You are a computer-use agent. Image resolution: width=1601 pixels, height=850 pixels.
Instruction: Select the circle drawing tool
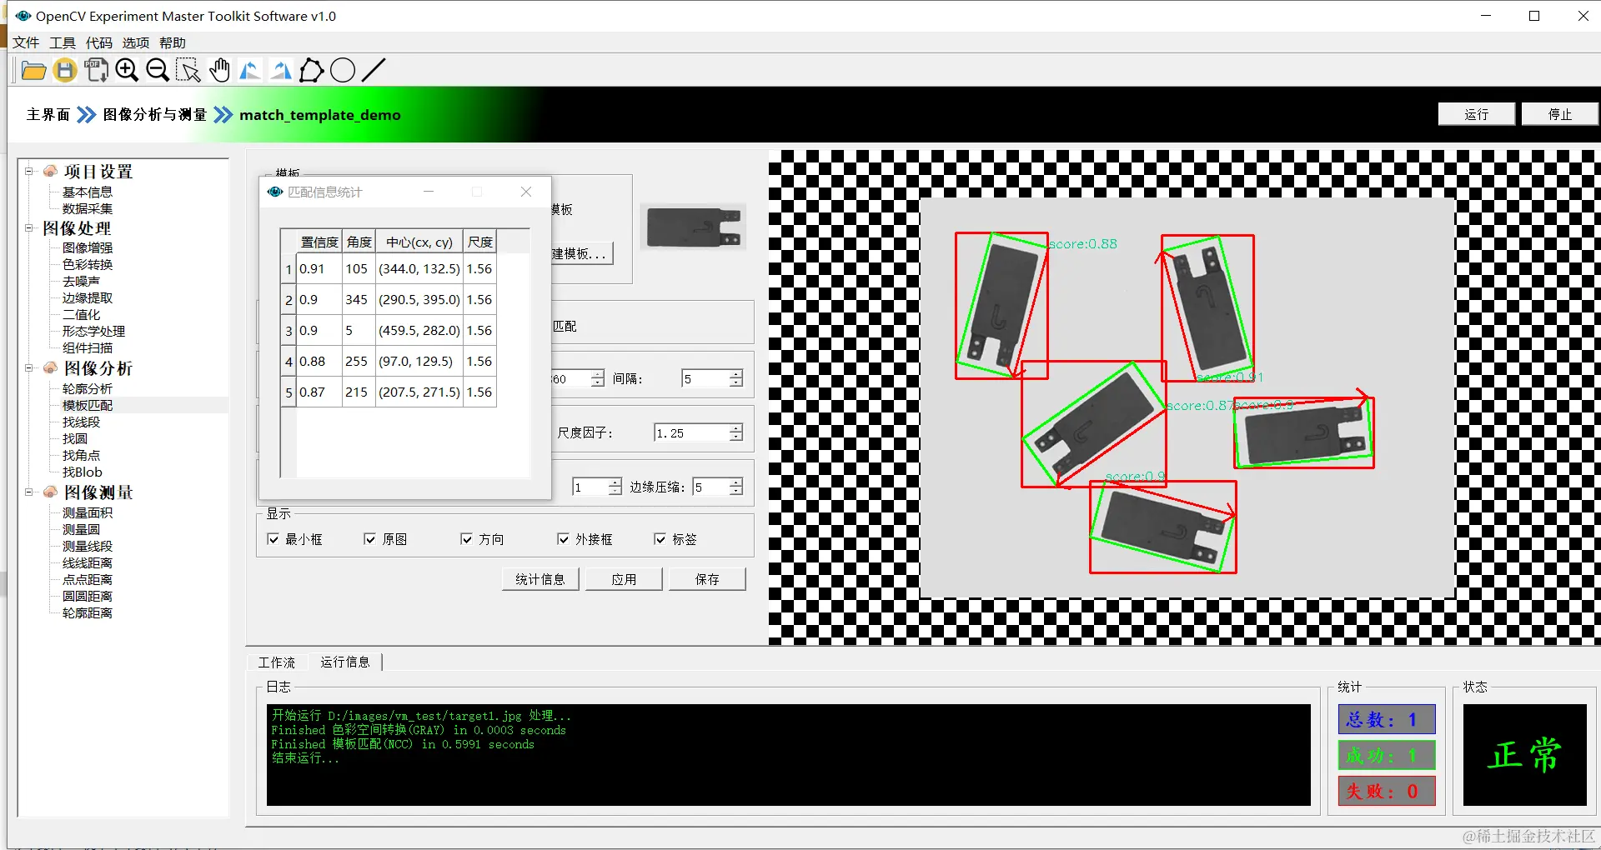pos(343,71)
